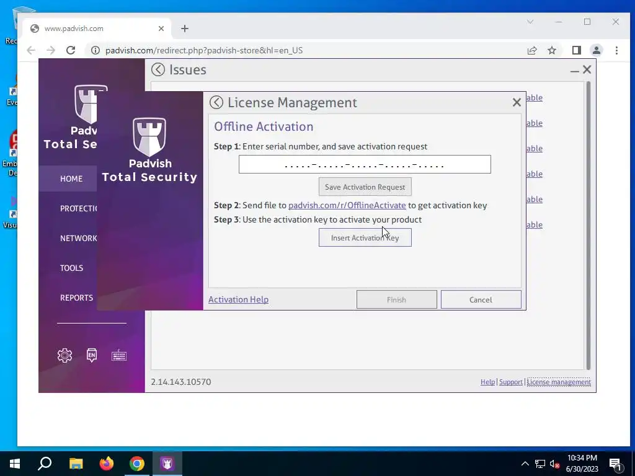Click the serial number input field
The height and width of the screenshot is (476, 635).
365,164
